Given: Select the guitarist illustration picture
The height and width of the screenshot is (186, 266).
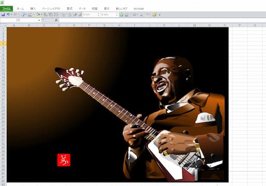Looking at the screenshot, I should point(117,104).
